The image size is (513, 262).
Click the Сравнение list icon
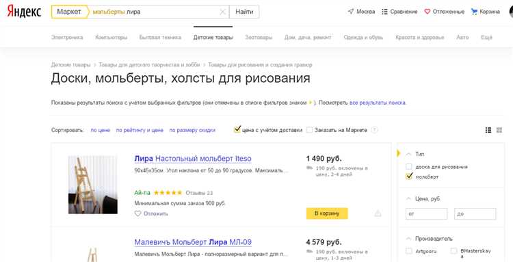[x=384, y=12]
